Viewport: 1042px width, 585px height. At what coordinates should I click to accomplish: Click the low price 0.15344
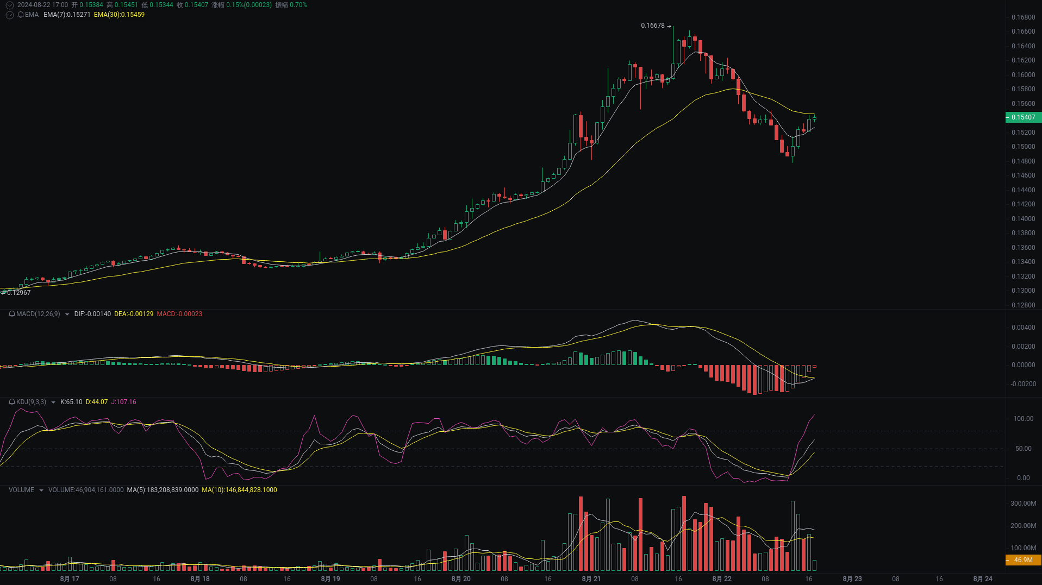[x=161, y=5]
